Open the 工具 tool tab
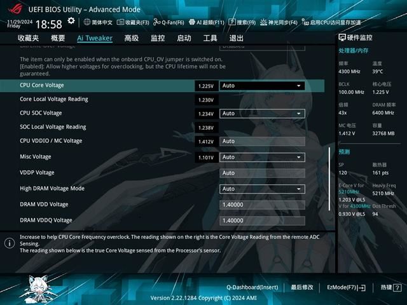This screenshot has height=305, width=407. point(210,38)
